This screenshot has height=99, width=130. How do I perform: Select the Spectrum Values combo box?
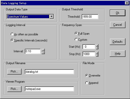click(30, 16)
